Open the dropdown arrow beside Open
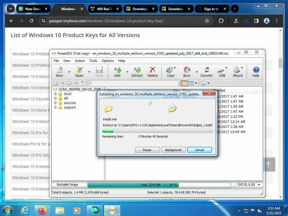 click(x=89, y=72)
